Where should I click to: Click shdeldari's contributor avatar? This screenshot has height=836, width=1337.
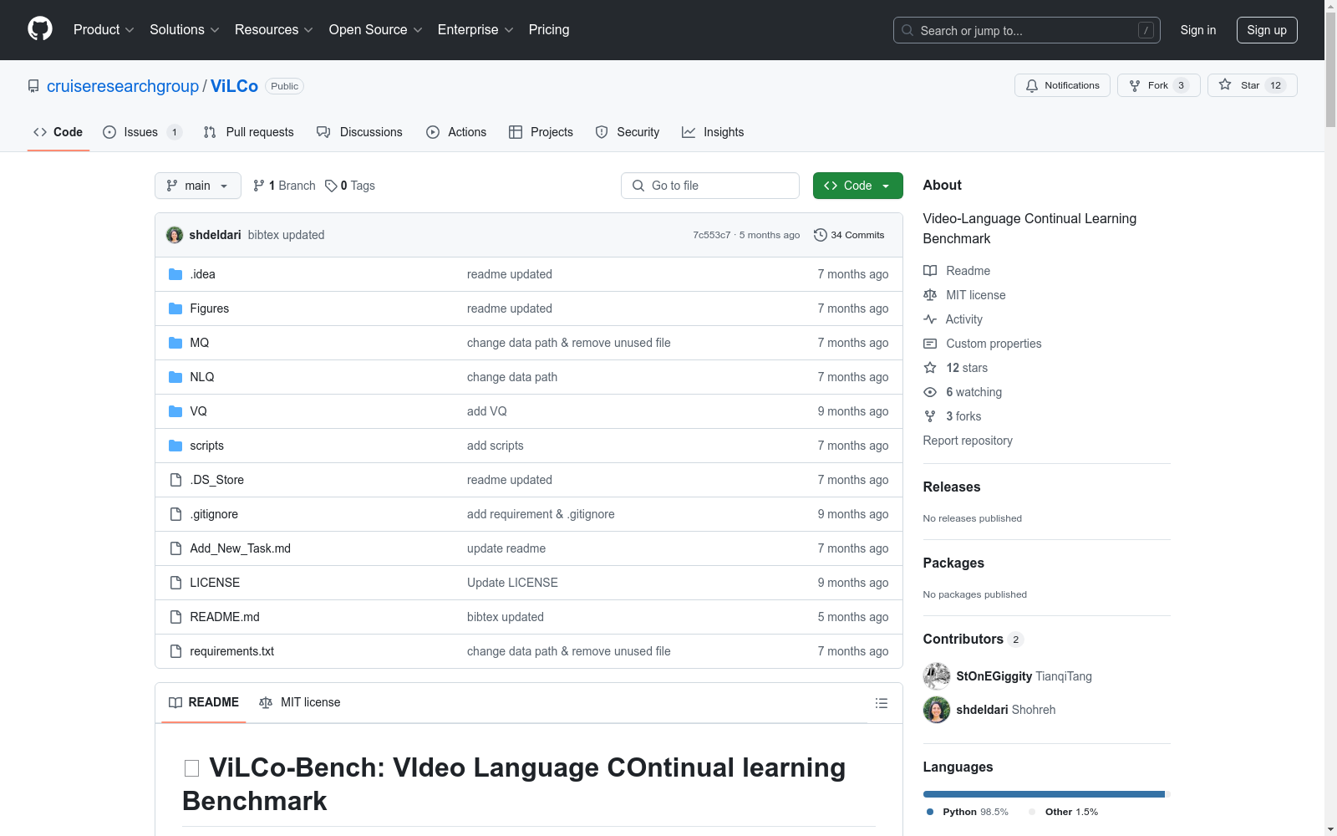click(x=937, y=710)
